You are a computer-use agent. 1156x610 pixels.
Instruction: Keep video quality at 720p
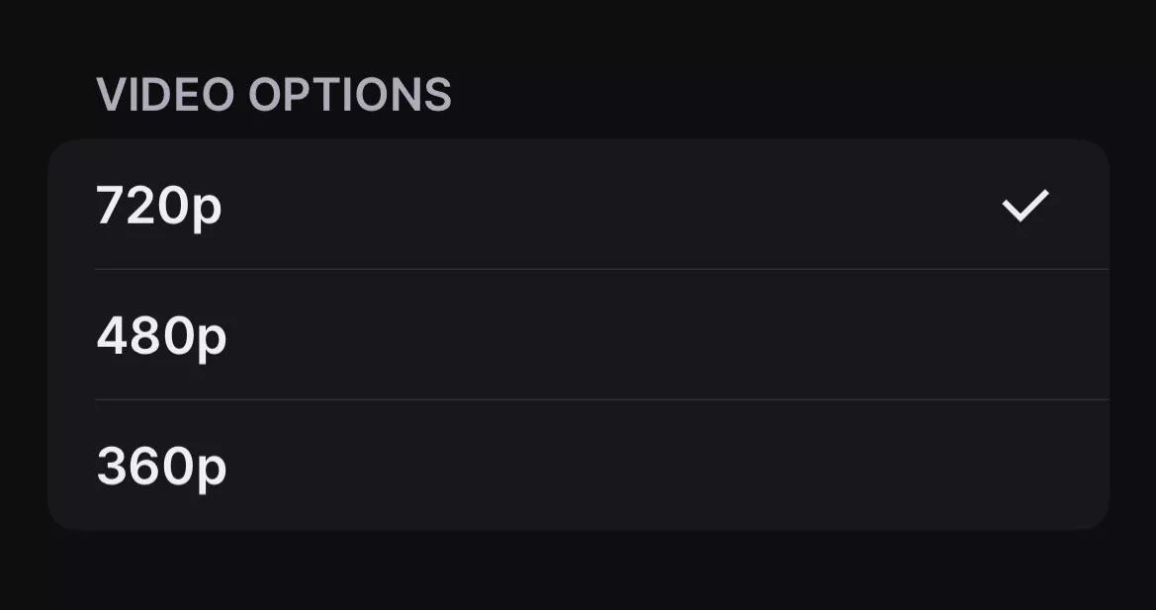(578, 206)
